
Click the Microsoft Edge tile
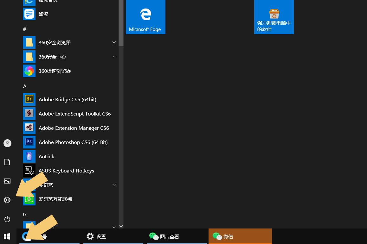(x=145, y=17)
